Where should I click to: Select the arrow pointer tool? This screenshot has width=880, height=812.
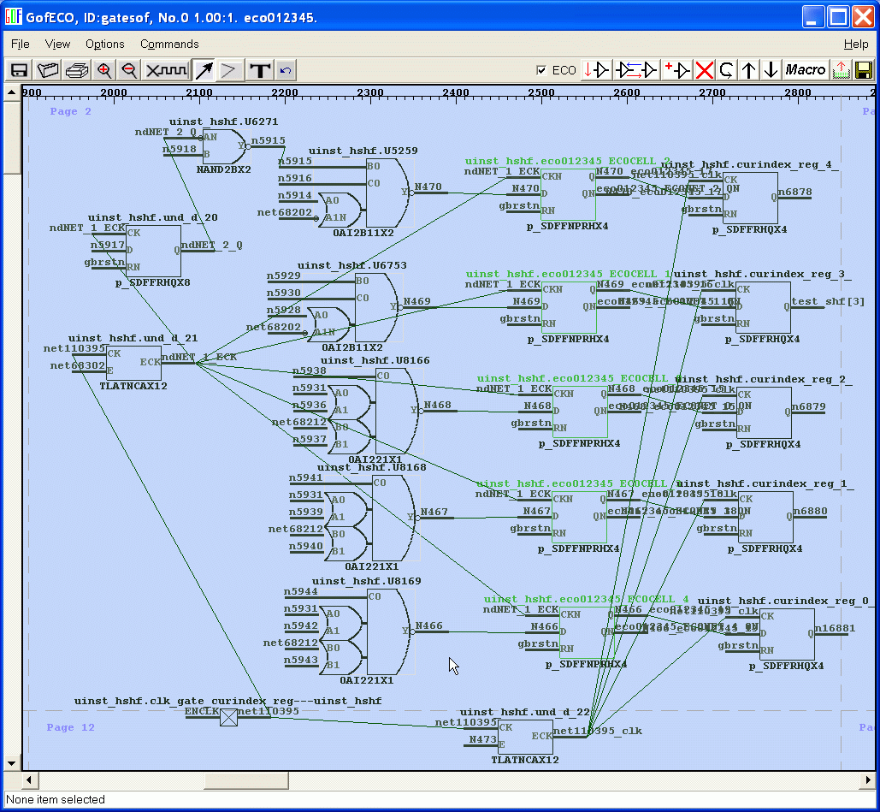click(x=204, y=70)
